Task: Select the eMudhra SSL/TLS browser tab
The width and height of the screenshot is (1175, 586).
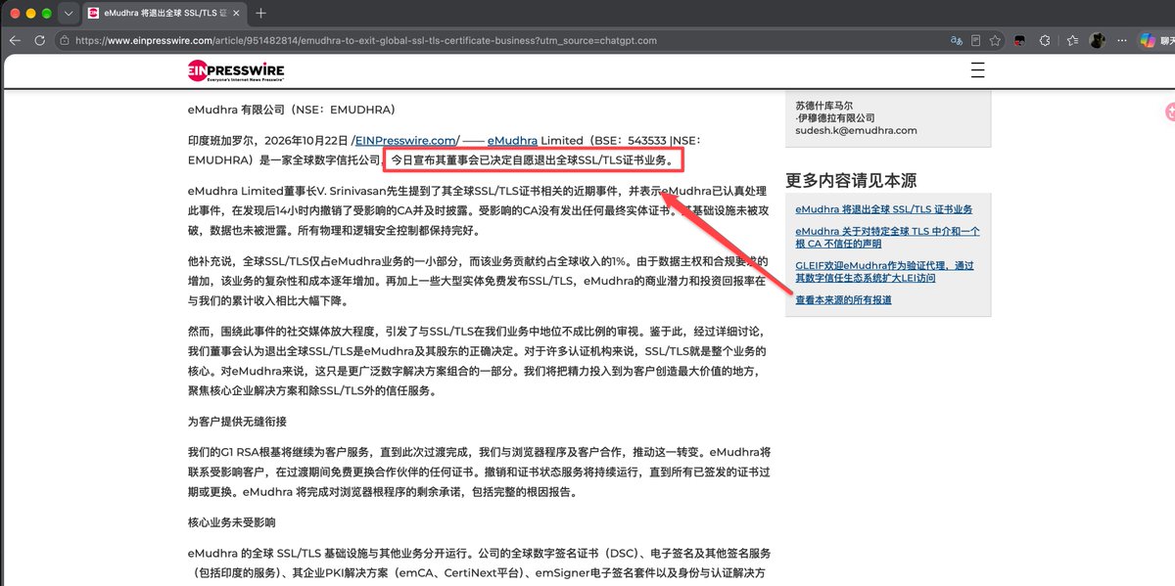Action: [164, 14]
